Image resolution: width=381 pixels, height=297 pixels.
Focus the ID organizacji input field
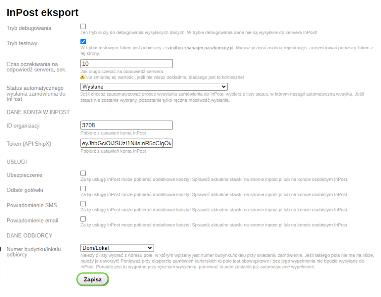point(126,125)
